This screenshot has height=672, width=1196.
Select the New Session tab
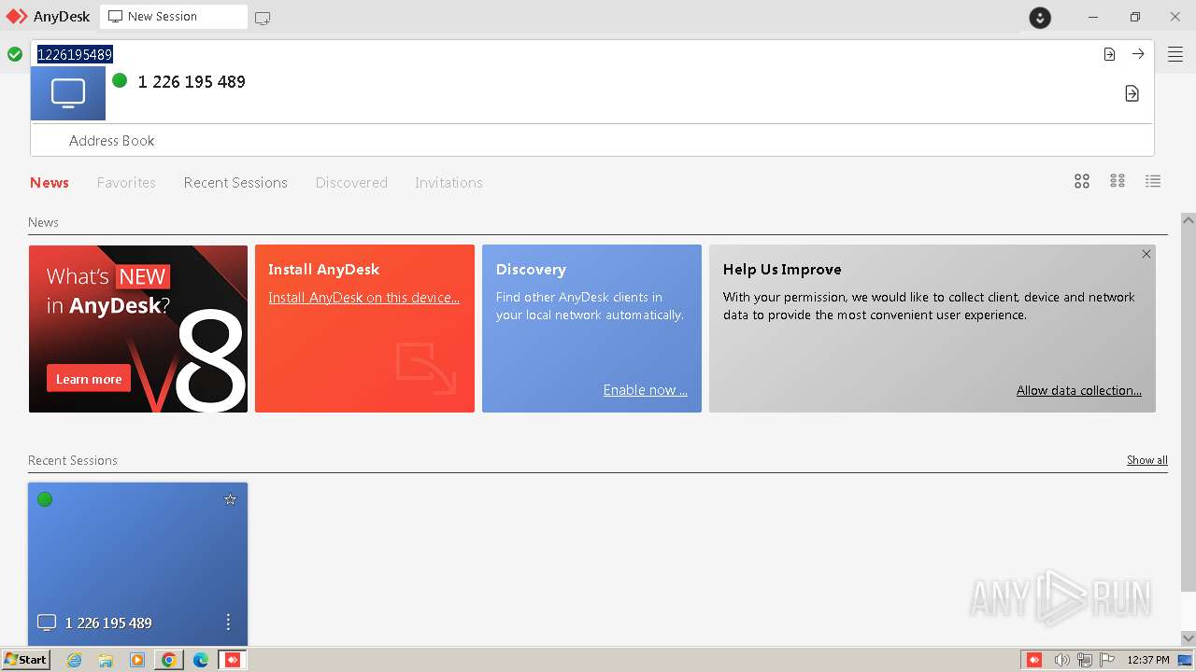pos(174,17)
